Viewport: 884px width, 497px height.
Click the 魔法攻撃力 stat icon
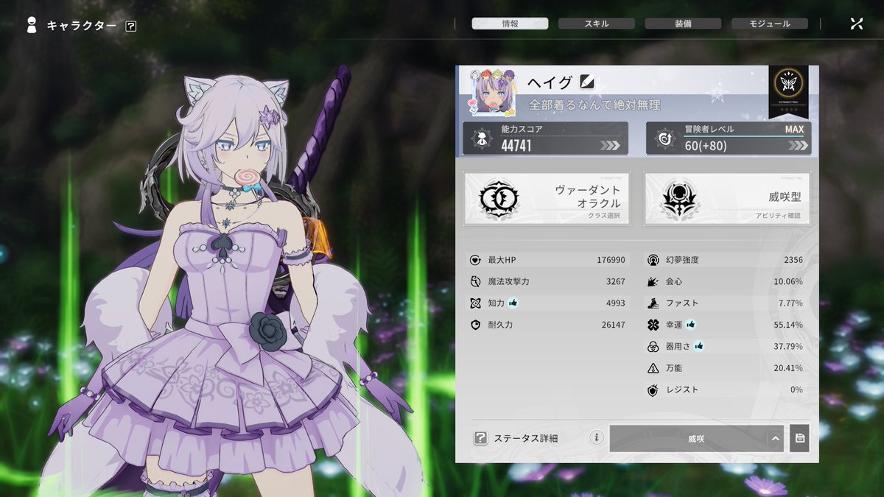pyautogui.click(x=475, y=281)
